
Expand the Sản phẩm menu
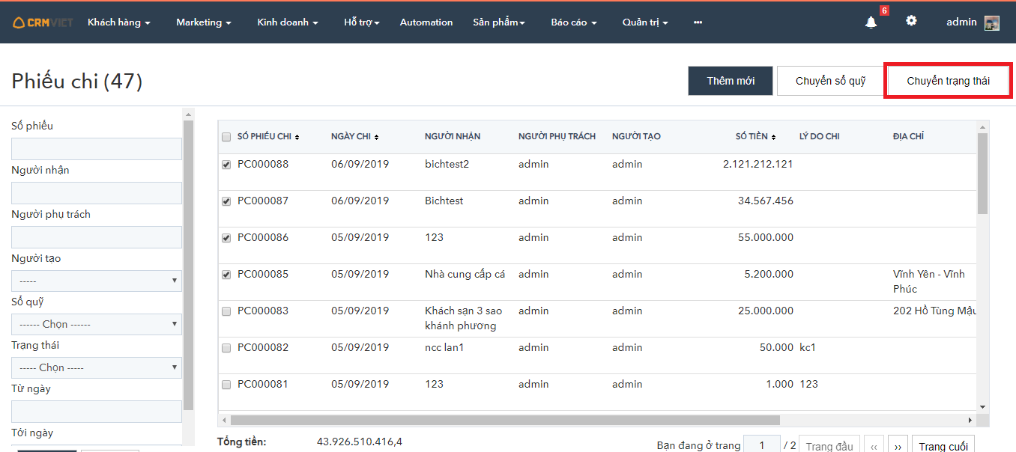tap(499, 22)
